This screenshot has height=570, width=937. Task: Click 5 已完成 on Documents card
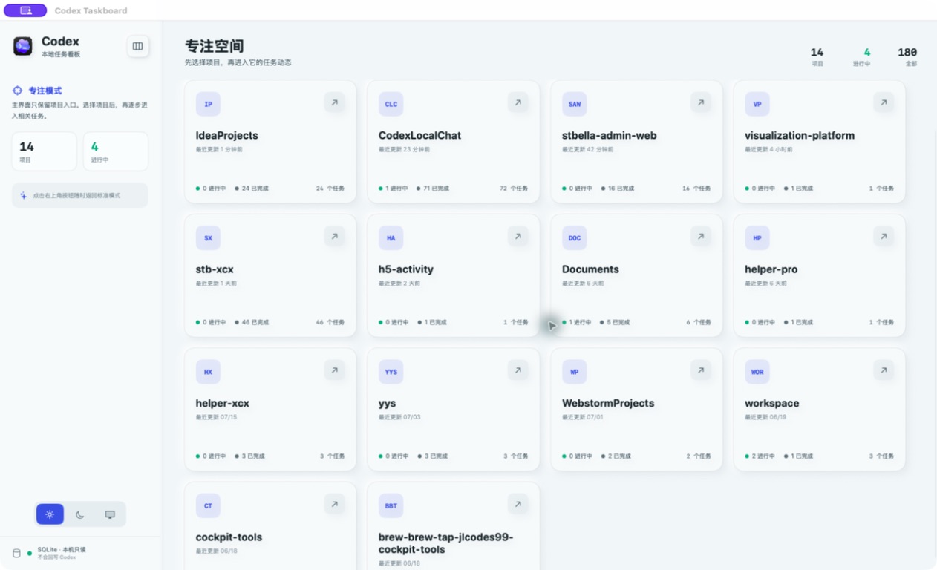616,323
